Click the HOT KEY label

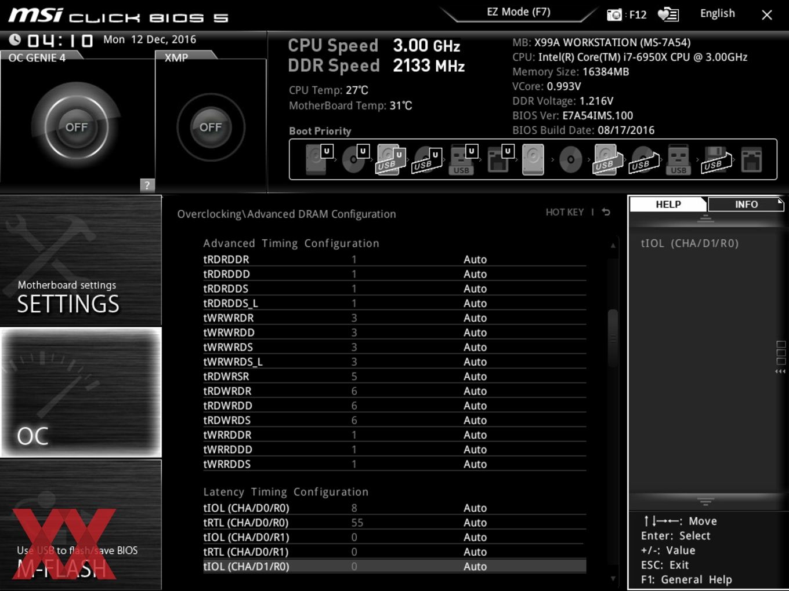click(x=564, y=212)
